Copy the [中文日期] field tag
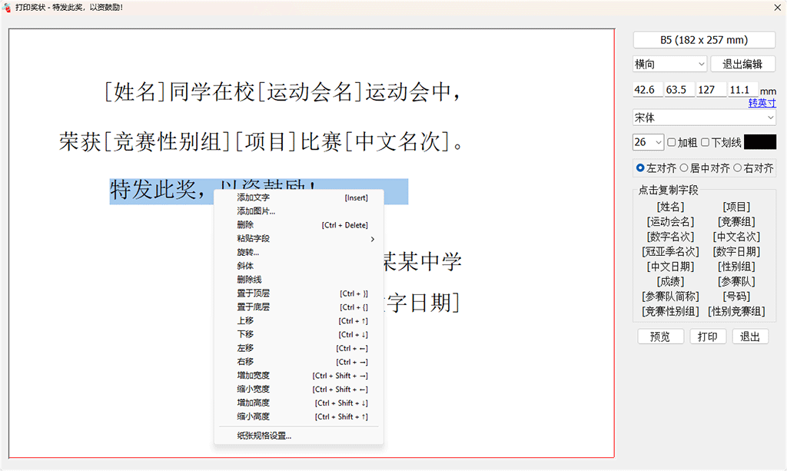Viewport: 787px width, 471px height. coord(670,267)
